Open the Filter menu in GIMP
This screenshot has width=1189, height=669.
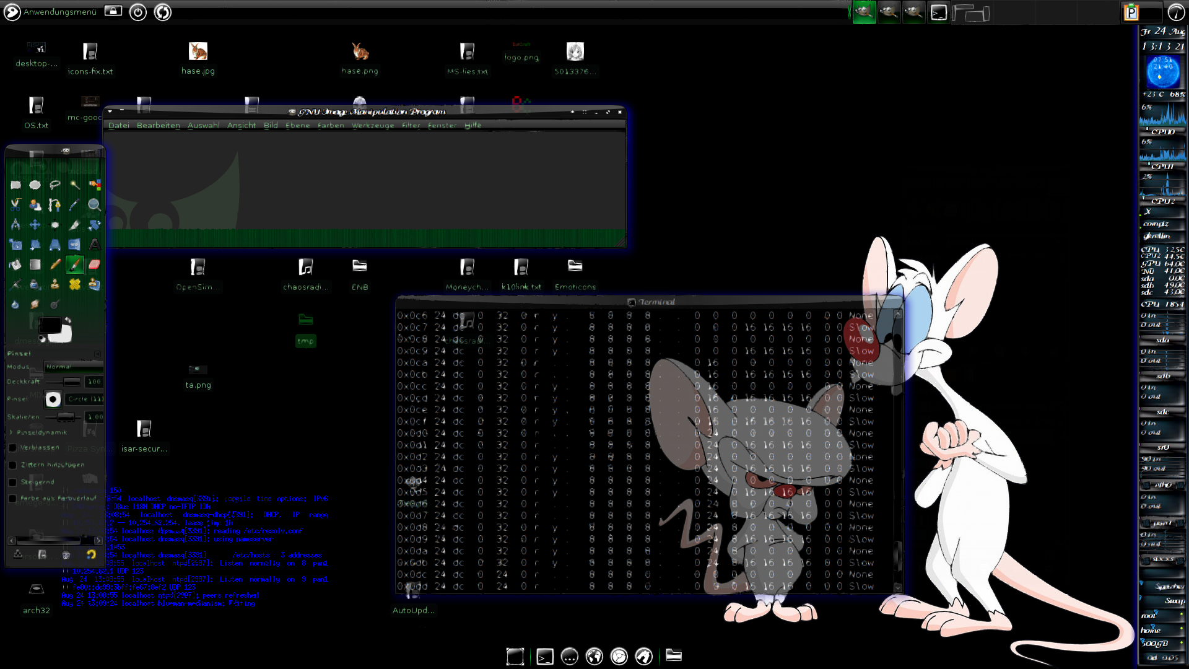pos(411,125)
